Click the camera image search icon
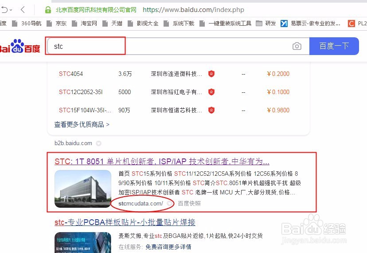This screenshot has width=367, height=253. pyautogui.click(x=297, y=46)
